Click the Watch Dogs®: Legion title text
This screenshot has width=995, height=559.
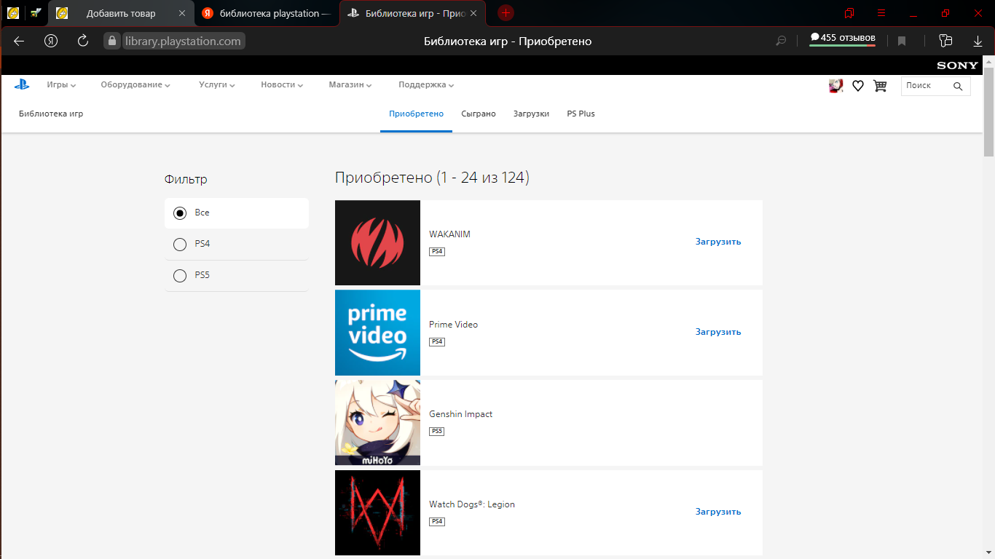tap(472, 504)
